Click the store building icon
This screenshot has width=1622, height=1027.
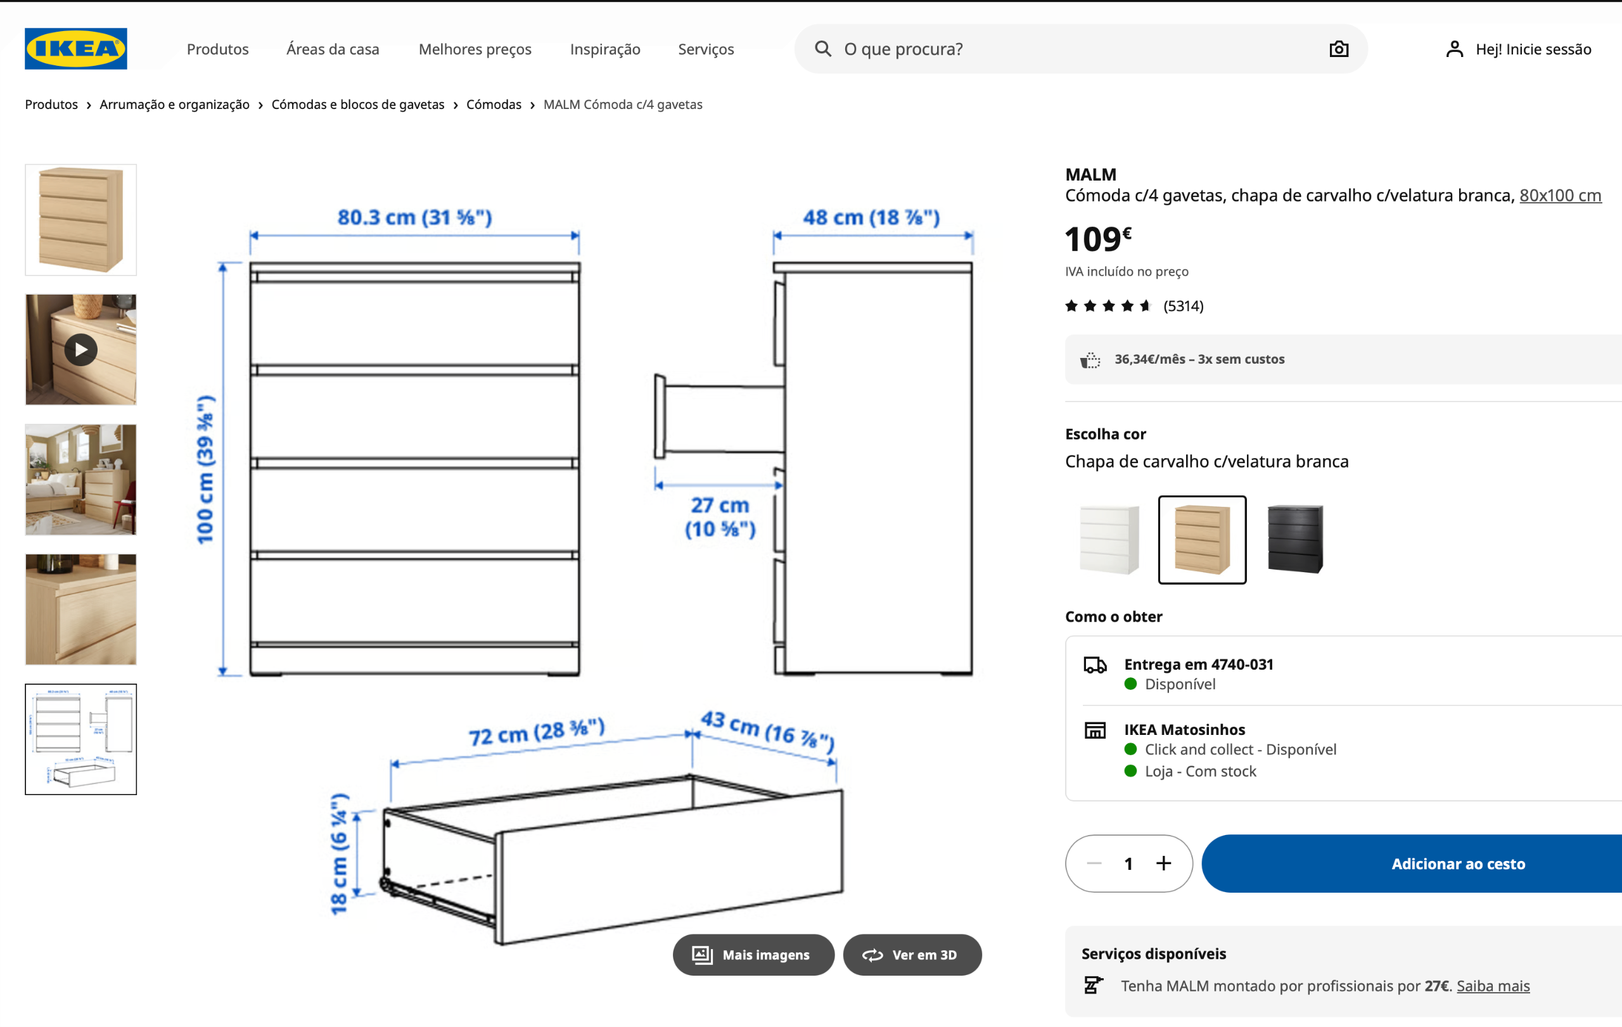(x=1095, y=730)
